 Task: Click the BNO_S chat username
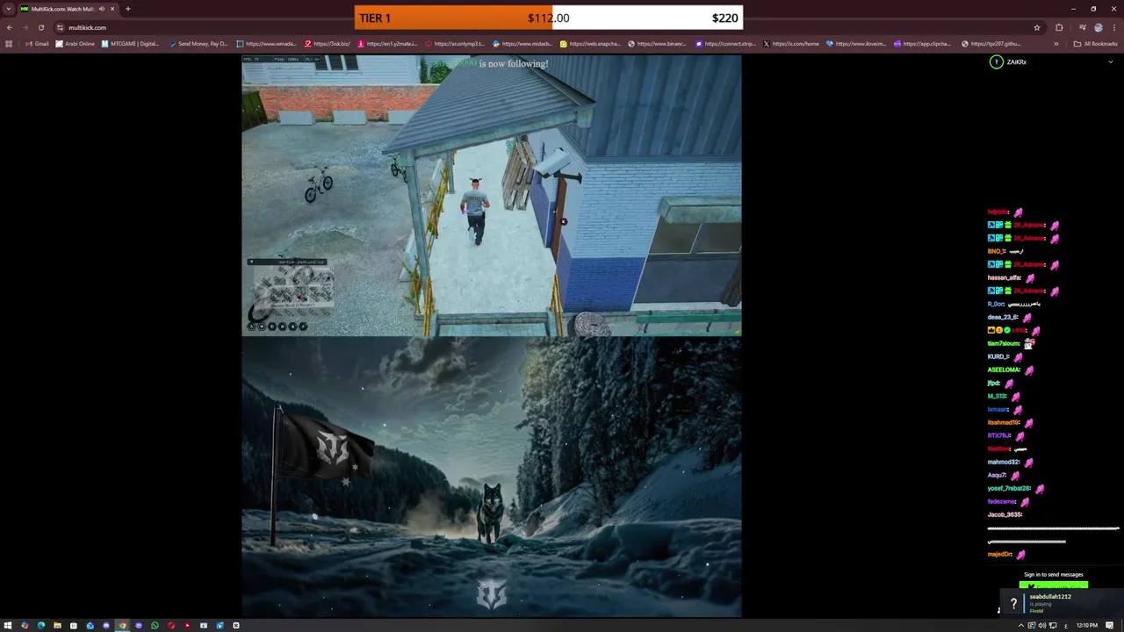996,252
